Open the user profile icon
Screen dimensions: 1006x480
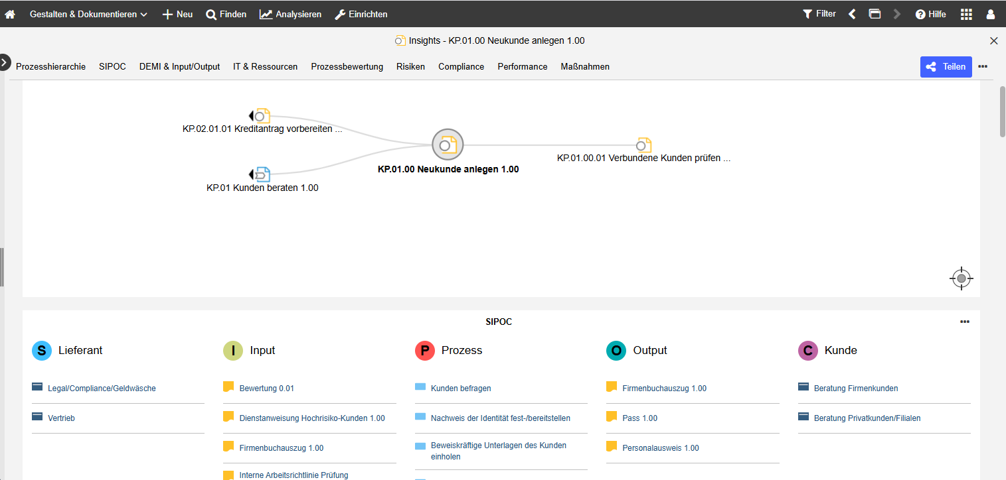pos(991,14)
